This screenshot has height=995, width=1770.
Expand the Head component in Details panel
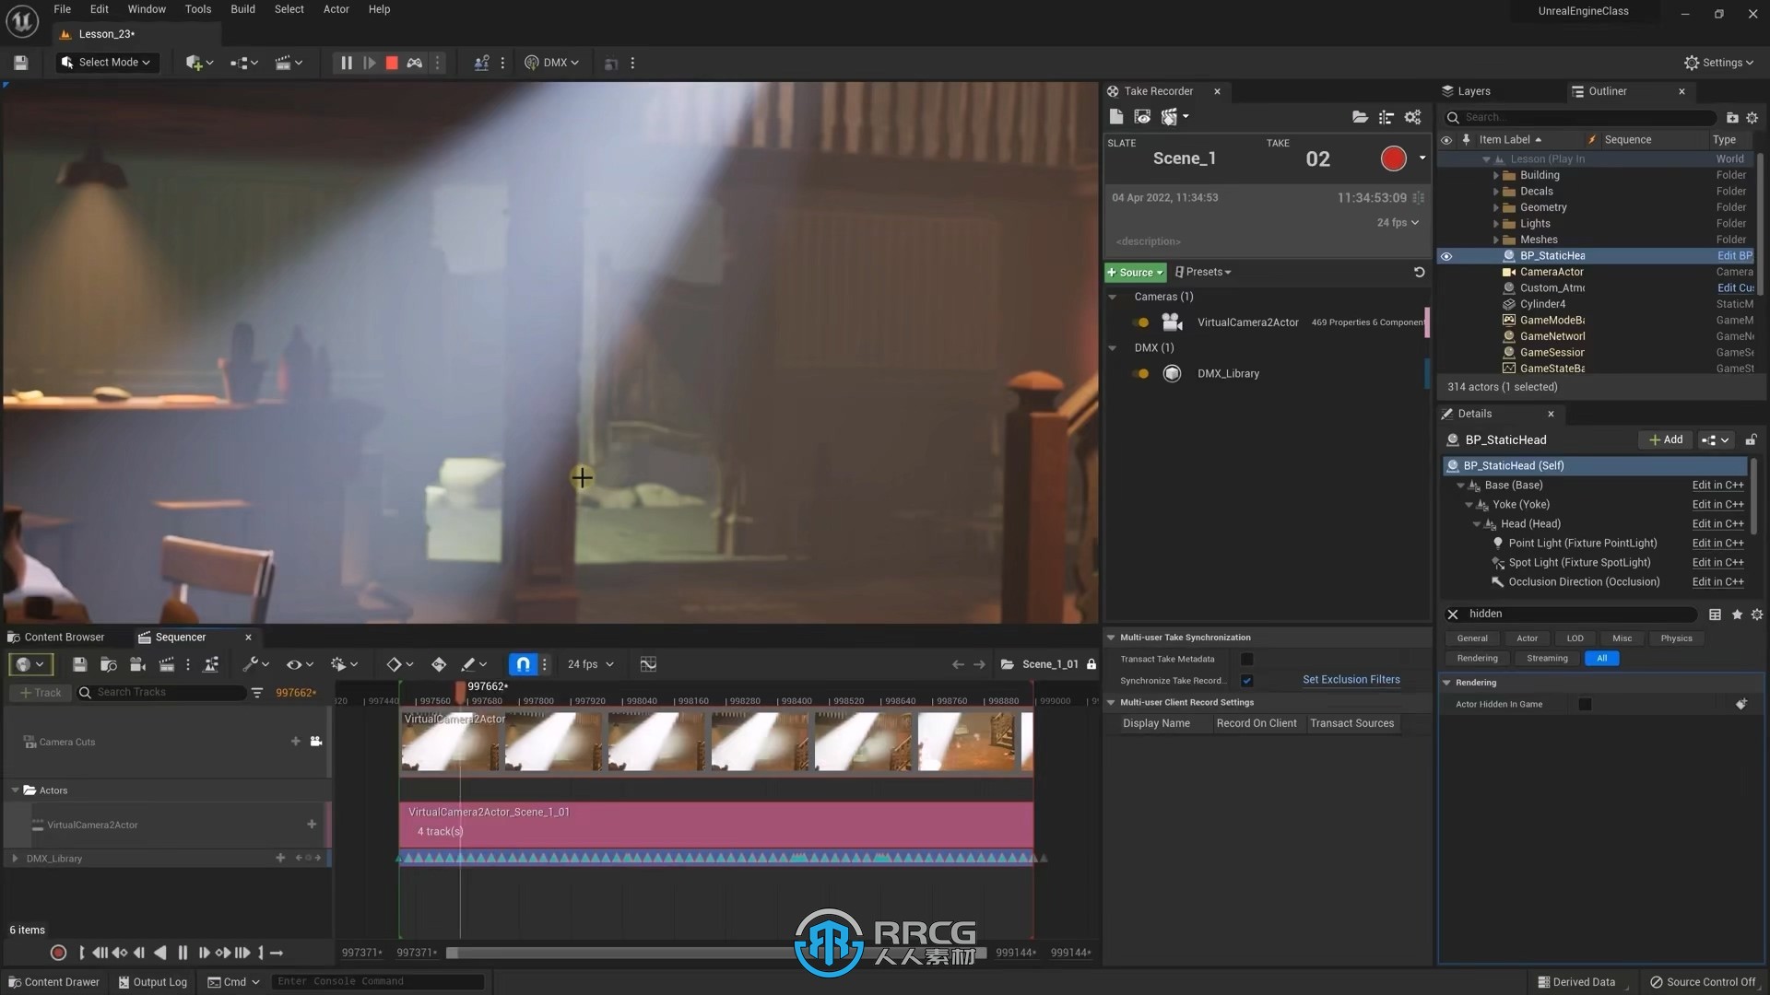click(x=1477, y=522)
